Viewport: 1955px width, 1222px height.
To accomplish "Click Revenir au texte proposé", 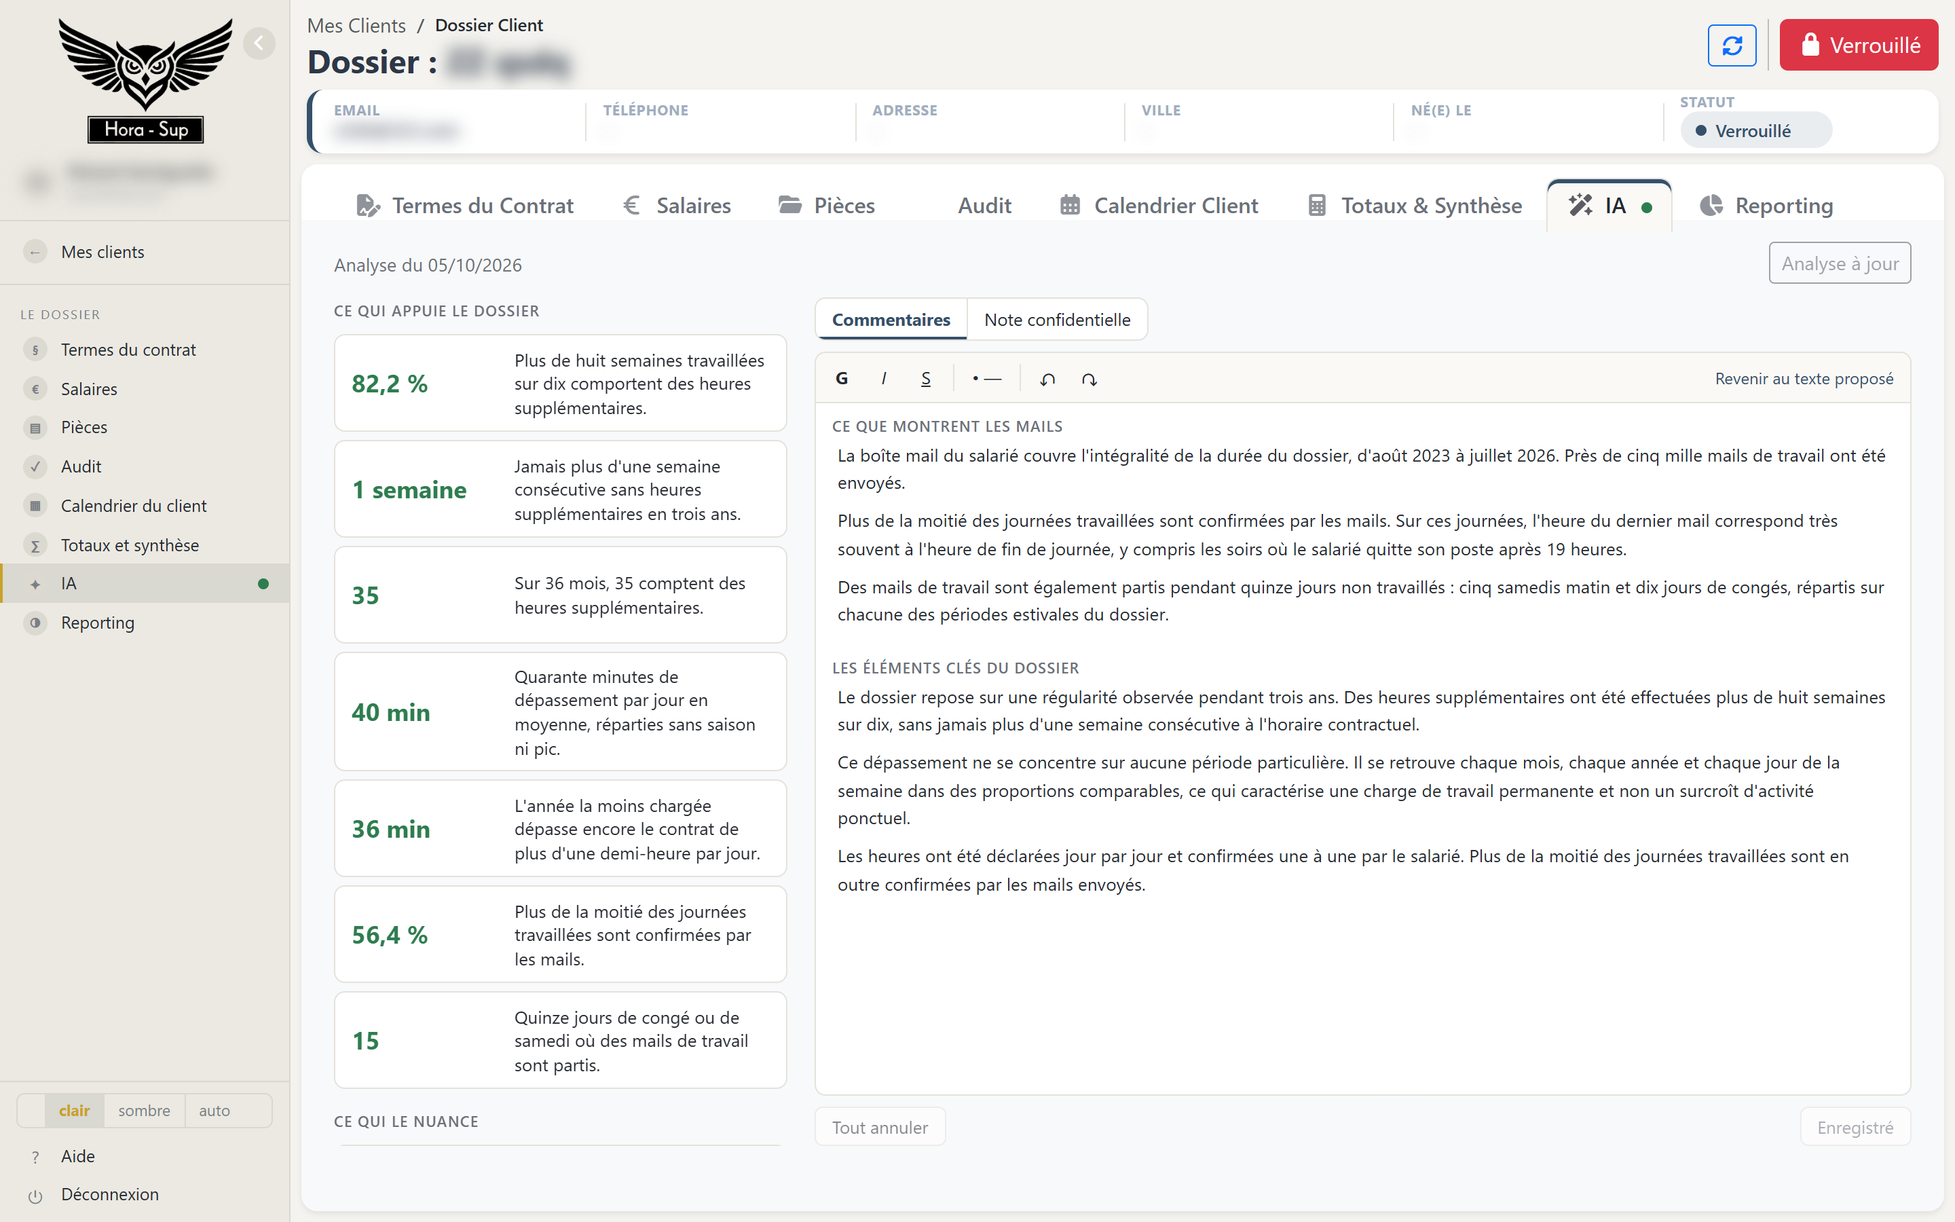I will 1804,378.
